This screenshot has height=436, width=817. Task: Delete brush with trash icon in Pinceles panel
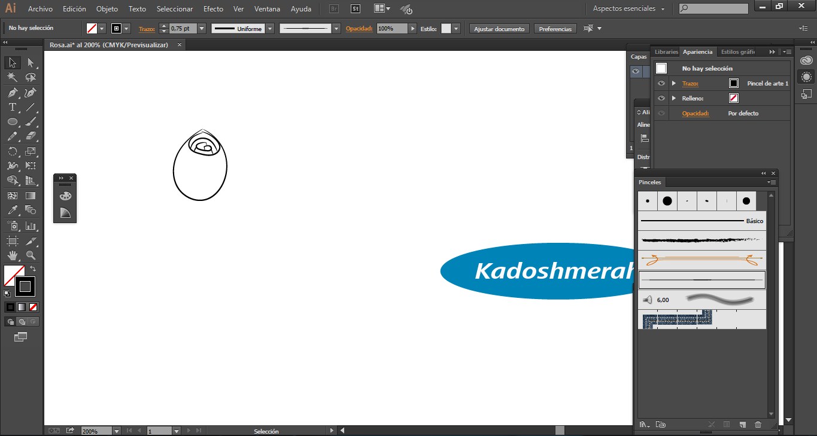[x=758, y=425]
